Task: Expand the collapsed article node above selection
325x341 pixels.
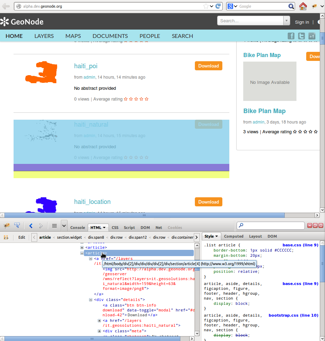Action: click(x=82, y=247)
